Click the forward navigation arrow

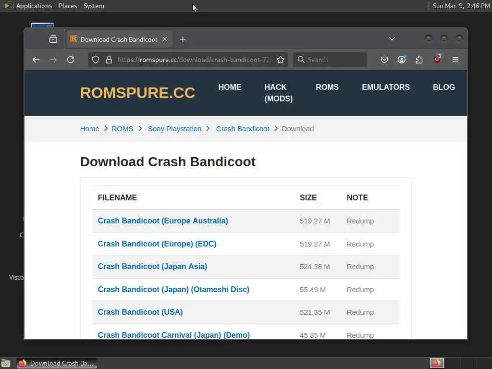point(53,60)
